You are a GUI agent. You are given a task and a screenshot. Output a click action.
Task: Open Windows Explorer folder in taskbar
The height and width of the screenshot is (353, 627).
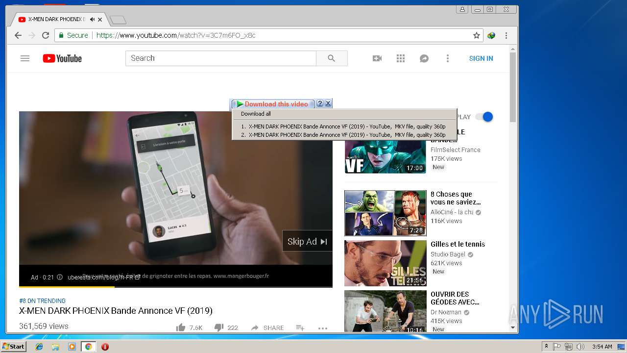pyautogui.click(x=55, y=347)
